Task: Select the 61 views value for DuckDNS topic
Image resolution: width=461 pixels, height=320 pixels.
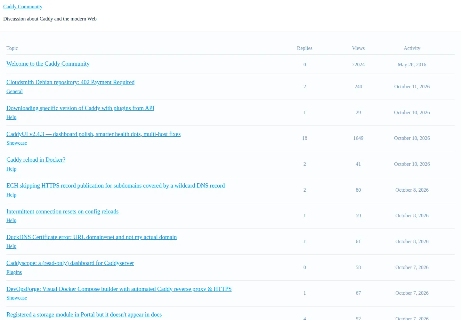Action: tap(358, 242)
